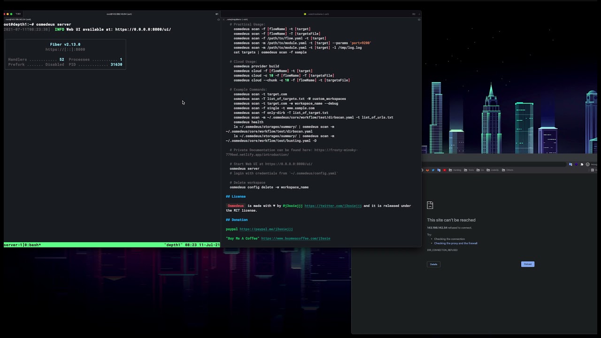Click the 'cat targets | osmedeus scan -f sample' line
Screen dimensions: 601x338
(270, 52)
